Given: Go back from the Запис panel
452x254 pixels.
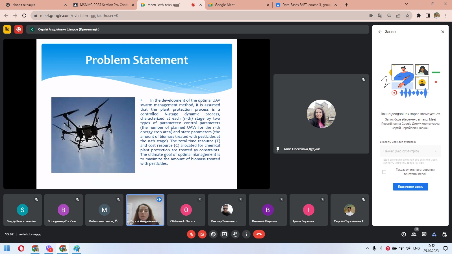Looking at the screenshot, I should (380, 32).
